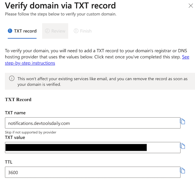This screenshot has height=191, width=195.
Task: Click the 'TTL' field label
Action: coord(9,162)
